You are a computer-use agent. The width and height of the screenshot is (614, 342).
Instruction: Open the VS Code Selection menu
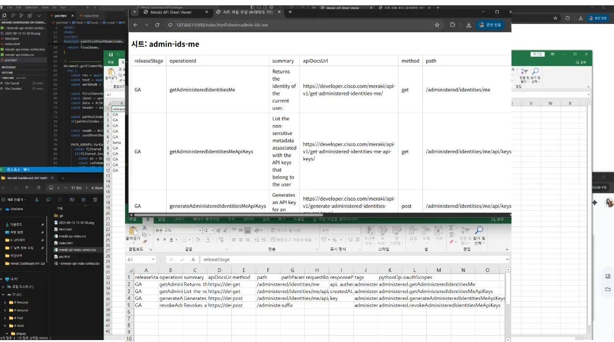31,8
